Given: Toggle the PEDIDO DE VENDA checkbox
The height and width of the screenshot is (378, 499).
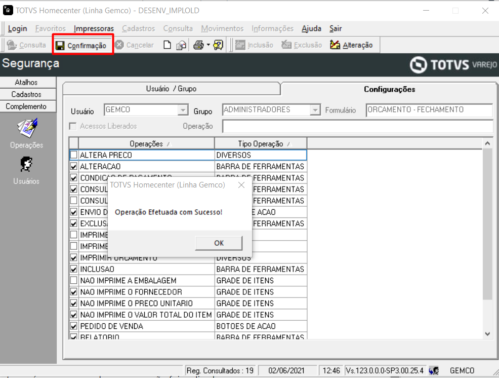Looking at the screenshot, I should 74,326.
